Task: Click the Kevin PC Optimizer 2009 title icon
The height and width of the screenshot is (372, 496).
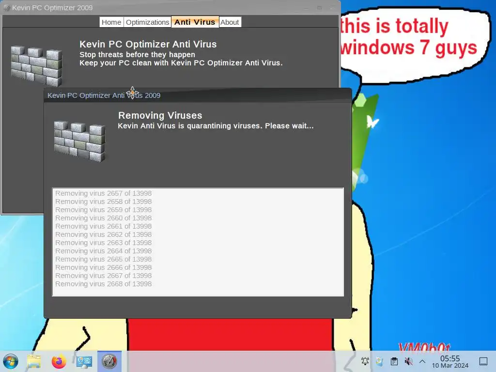Action: (x=7, y=8)
